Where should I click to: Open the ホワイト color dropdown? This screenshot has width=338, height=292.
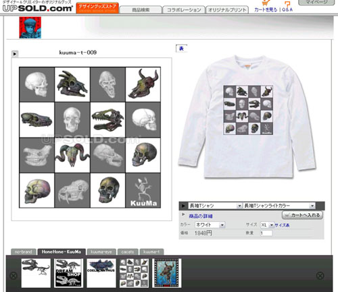(210, 225)
